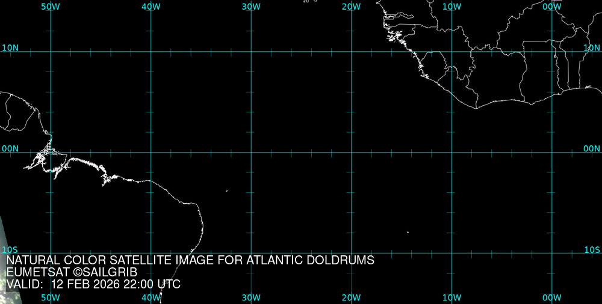Click the 00N latitude label on the right side

click(592, 148)
